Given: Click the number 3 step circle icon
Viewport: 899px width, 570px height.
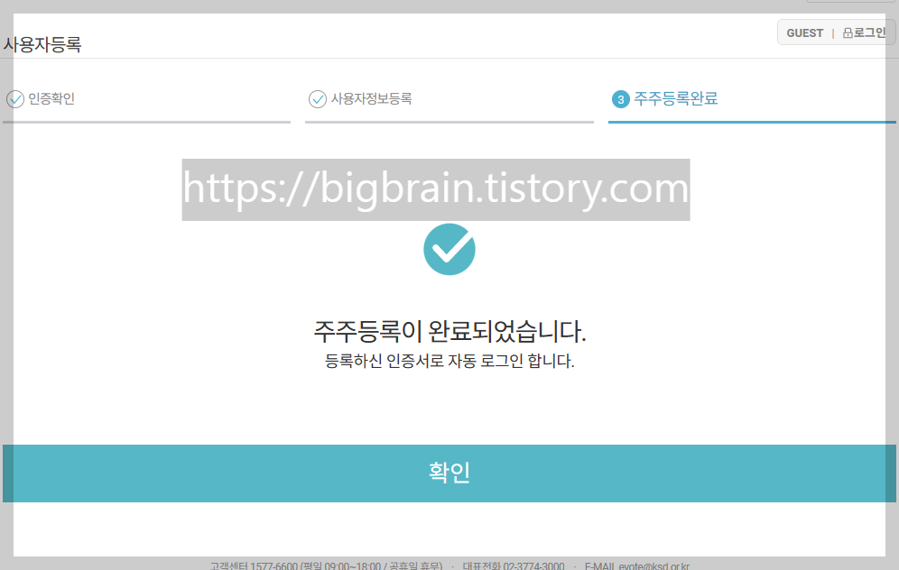Looking at the screenshot, I should coord(620,99).
